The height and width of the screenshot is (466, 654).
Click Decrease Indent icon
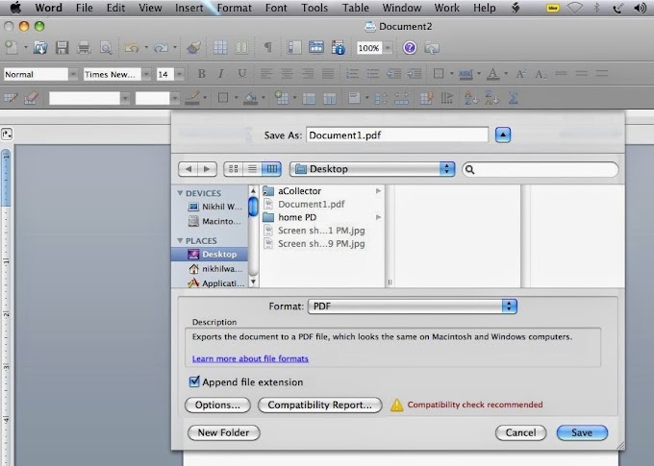point(393,74)
